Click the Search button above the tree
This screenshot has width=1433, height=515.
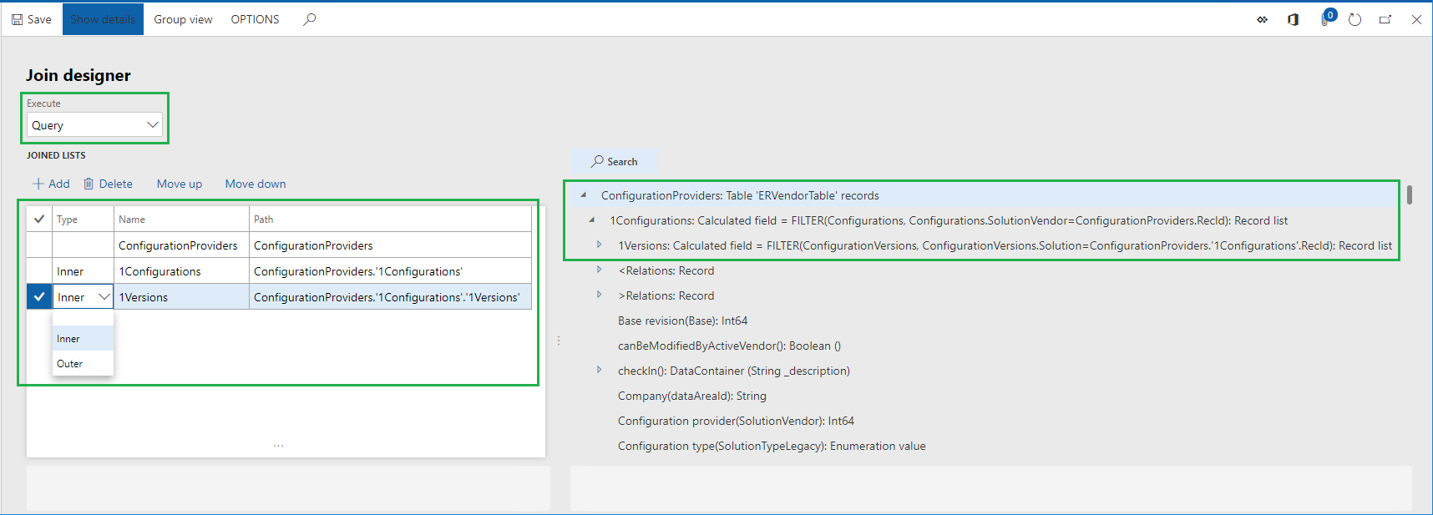click(615, 161)
